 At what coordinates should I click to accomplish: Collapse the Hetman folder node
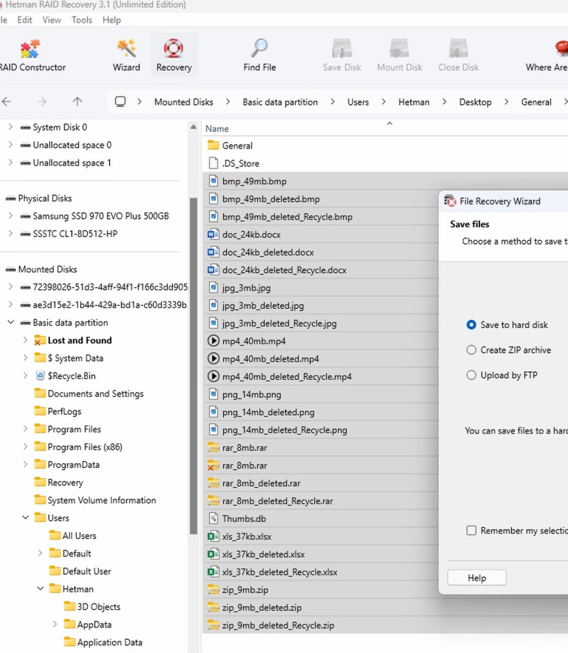pyautogui.click(x=40, y=589)
